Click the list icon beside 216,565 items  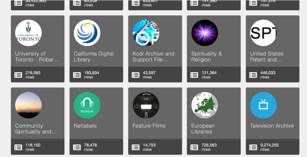point(18,75)
